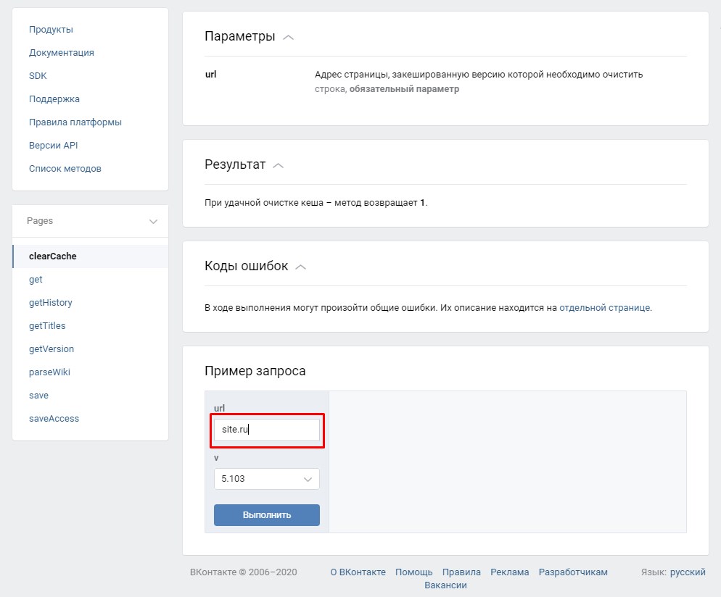Select the saveAccess method
Viewport: 721px width, 597px height.
click(x=54, y=418)
